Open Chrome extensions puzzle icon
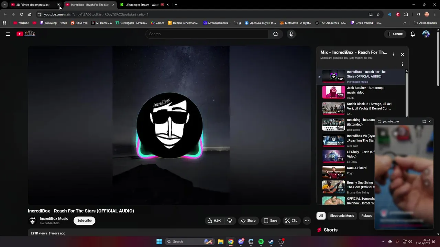The height and width of the screenshot is (247, 440). click(406, 14)
